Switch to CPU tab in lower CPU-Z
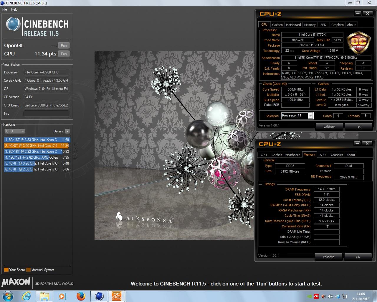The image size is (377, 302). pyautogui.click(x=264, y=155)
